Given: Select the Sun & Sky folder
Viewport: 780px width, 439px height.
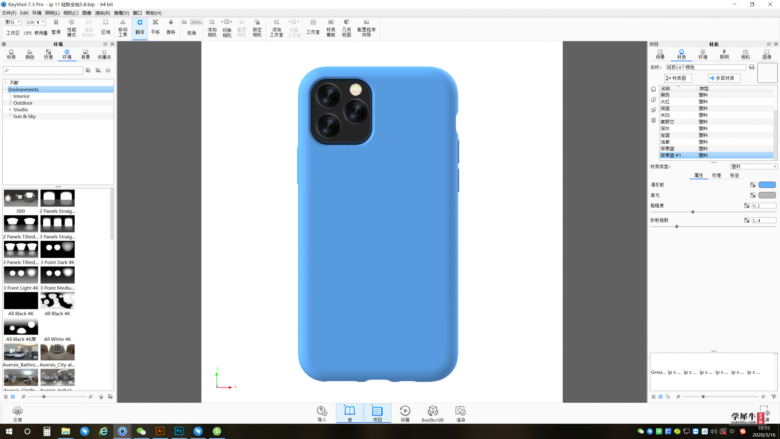Looking at the screenshot, I should pos(25,116).
